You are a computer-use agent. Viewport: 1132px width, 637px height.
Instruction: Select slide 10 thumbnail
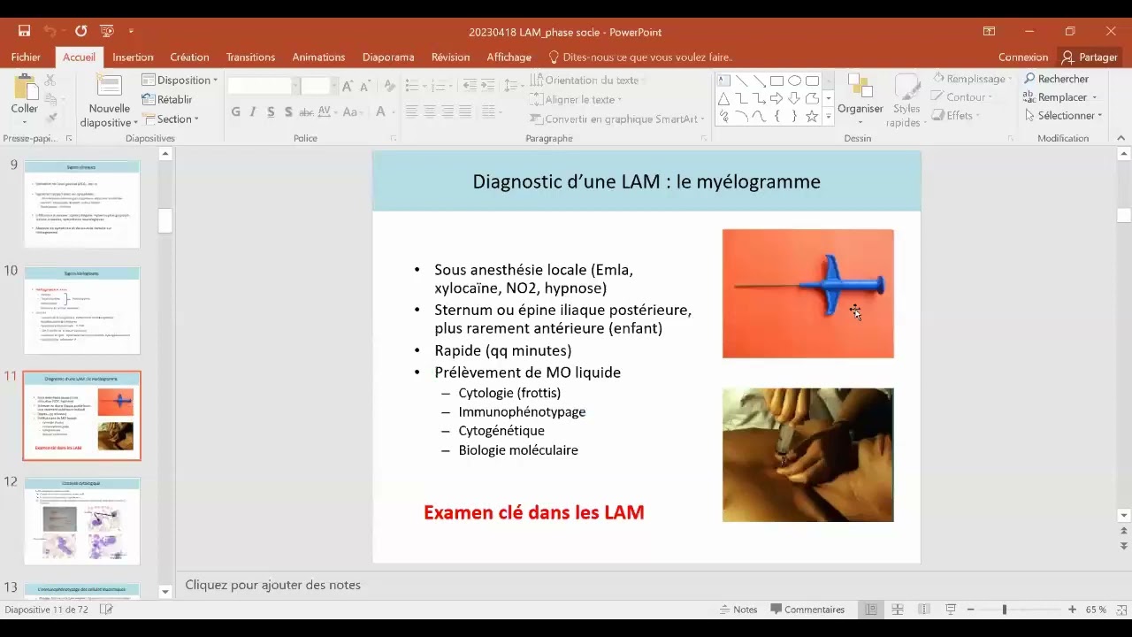coord(81,310)
